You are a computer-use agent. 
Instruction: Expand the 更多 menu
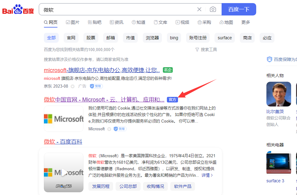point(245,22)
